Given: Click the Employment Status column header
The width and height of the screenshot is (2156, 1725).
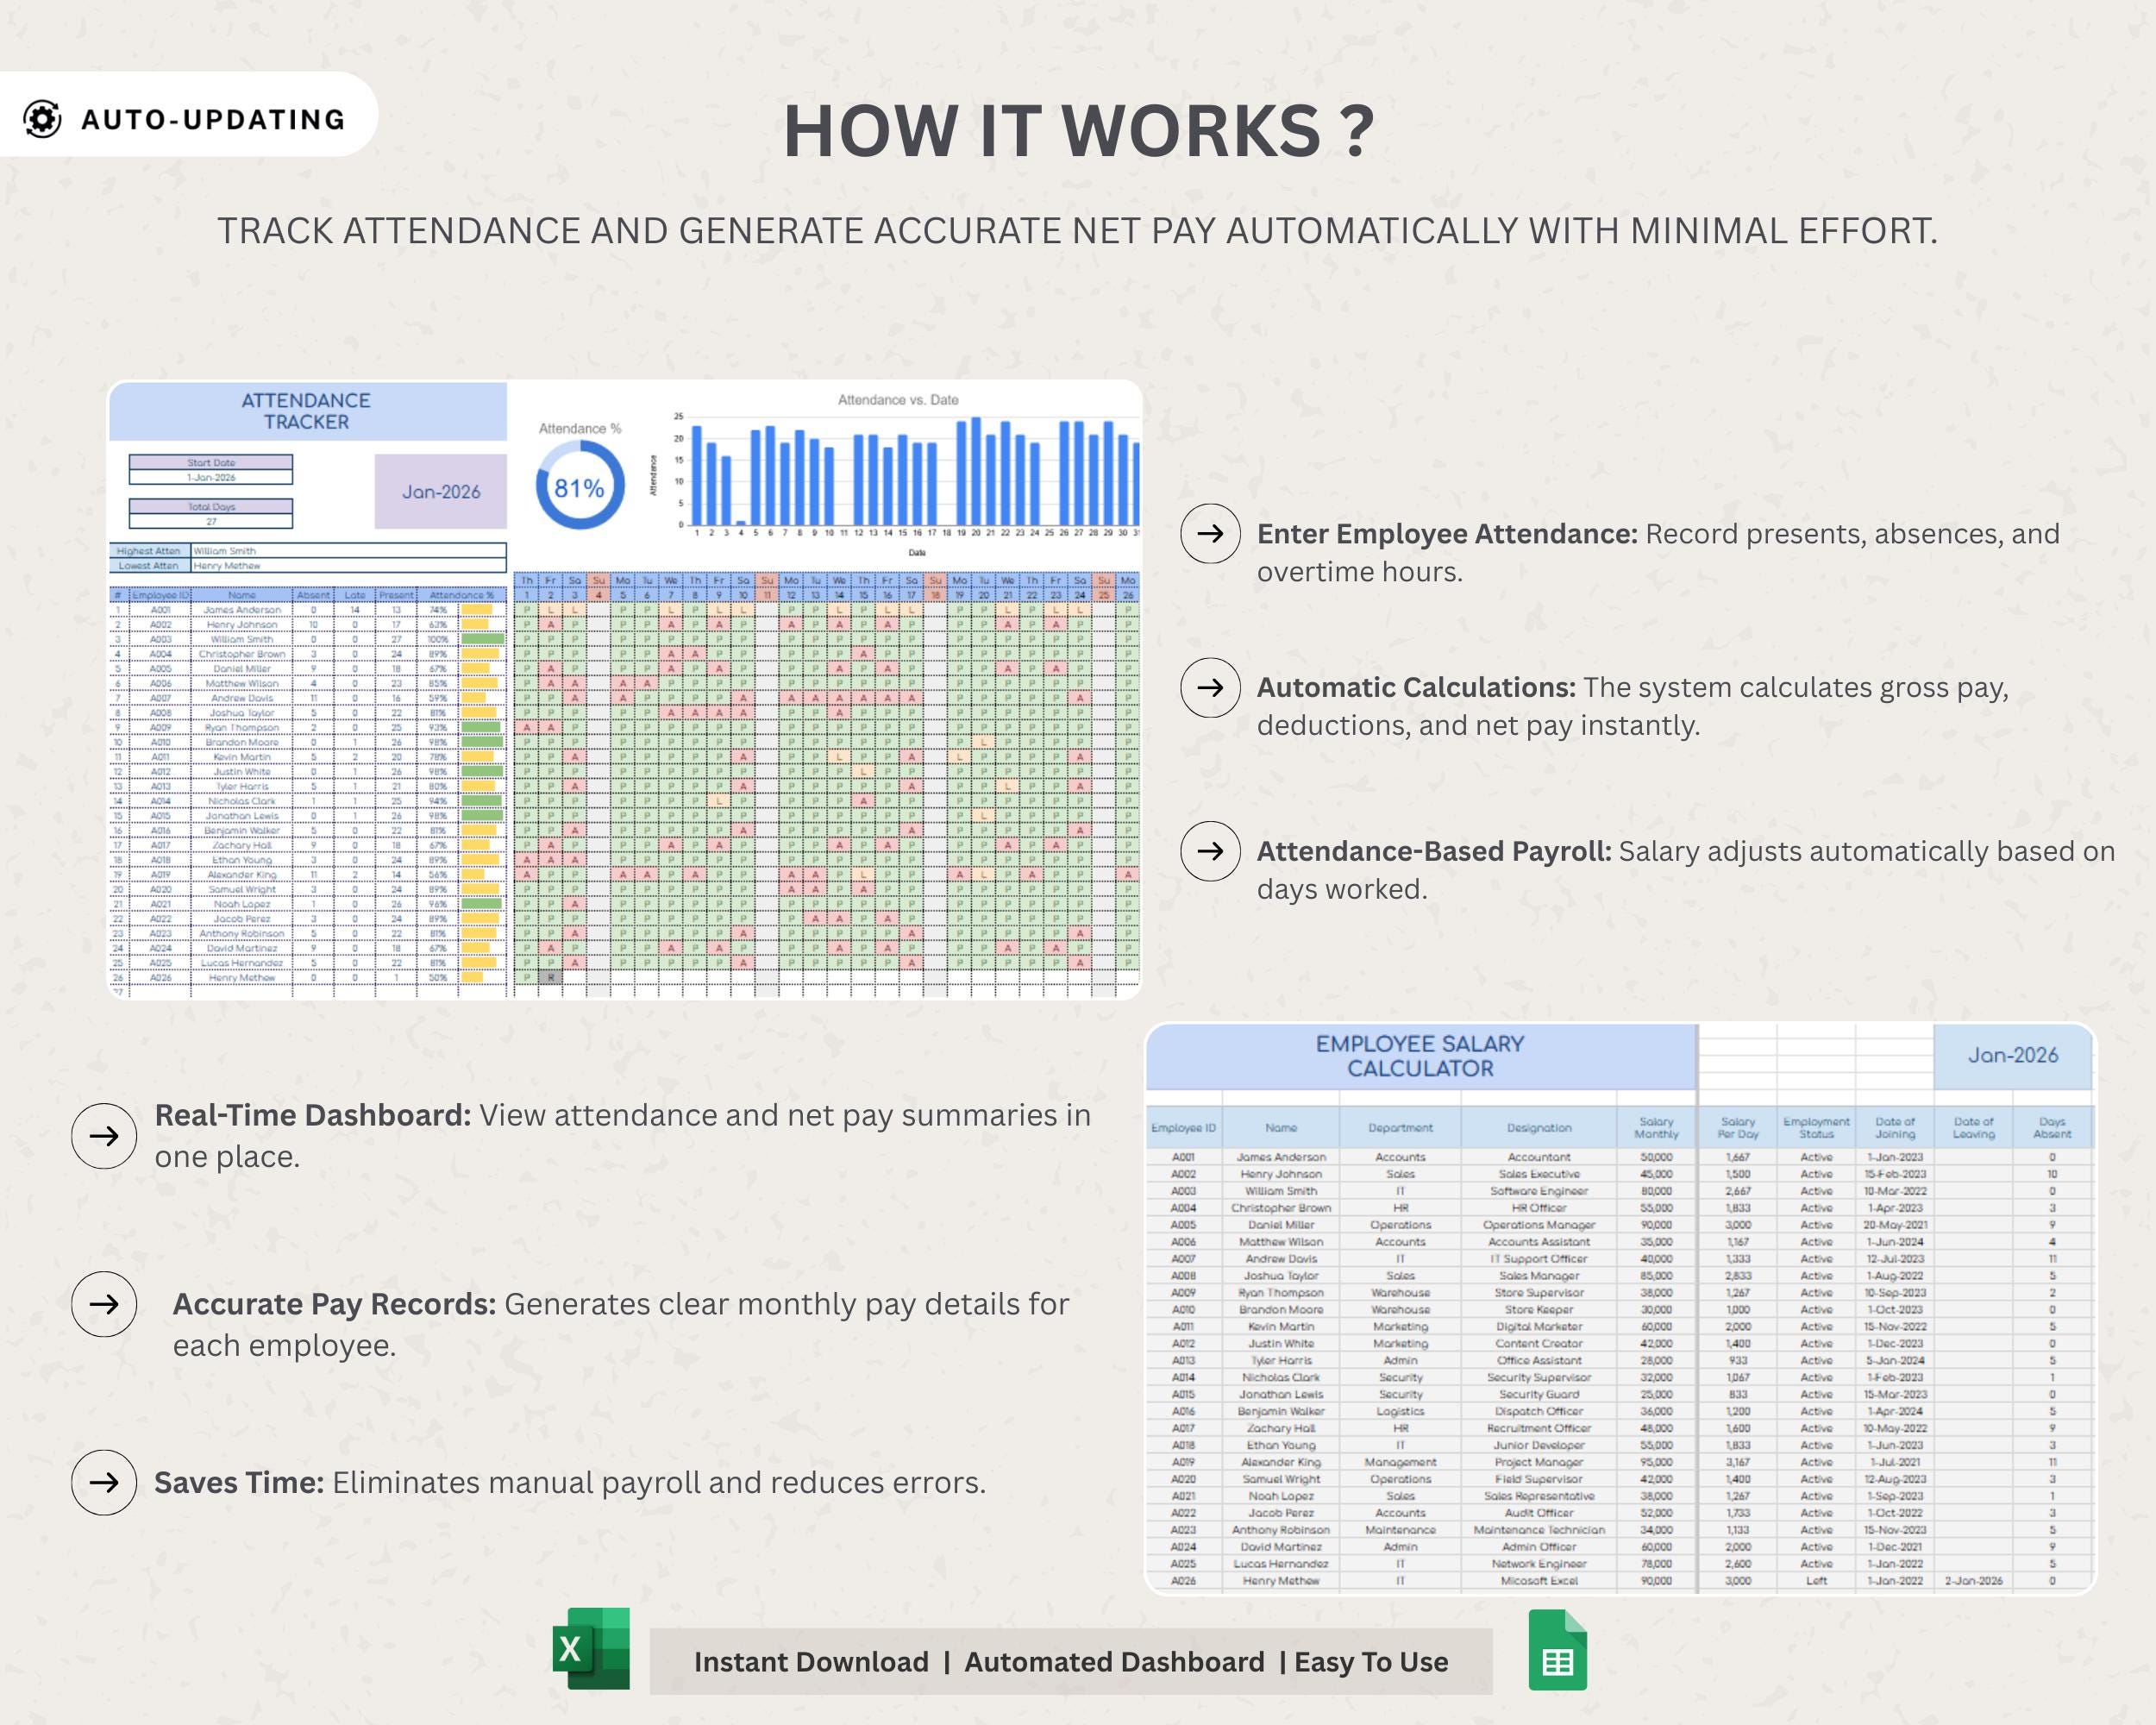Looking at the screenshot, I should coord(1816,1128).
